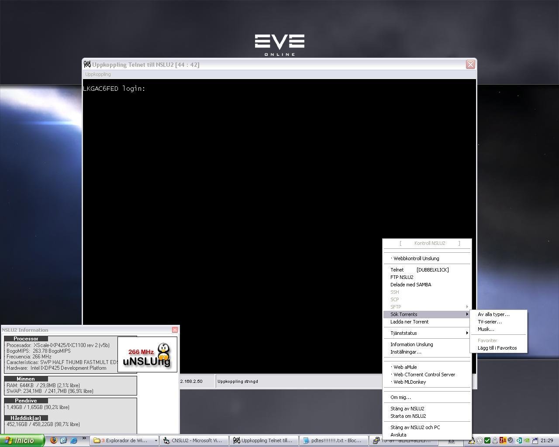
Task: Choose Musik... in torrents submenu
Action: pos(498,329)
